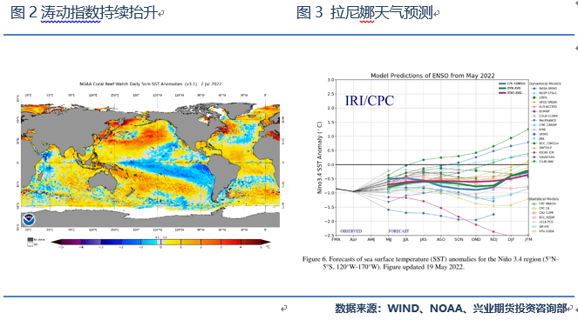Click the thick blue CPC CONSOL legend line
Viewport: 578px width, 320px height.
point(502,83)
